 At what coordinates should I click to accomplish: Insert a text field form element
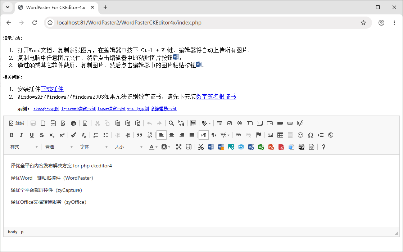250,123
